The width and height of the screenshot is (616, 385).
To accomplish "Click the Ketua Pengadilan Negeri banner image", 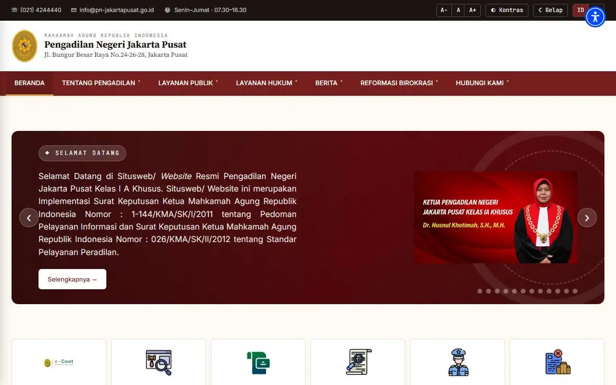I will [496, 218].
